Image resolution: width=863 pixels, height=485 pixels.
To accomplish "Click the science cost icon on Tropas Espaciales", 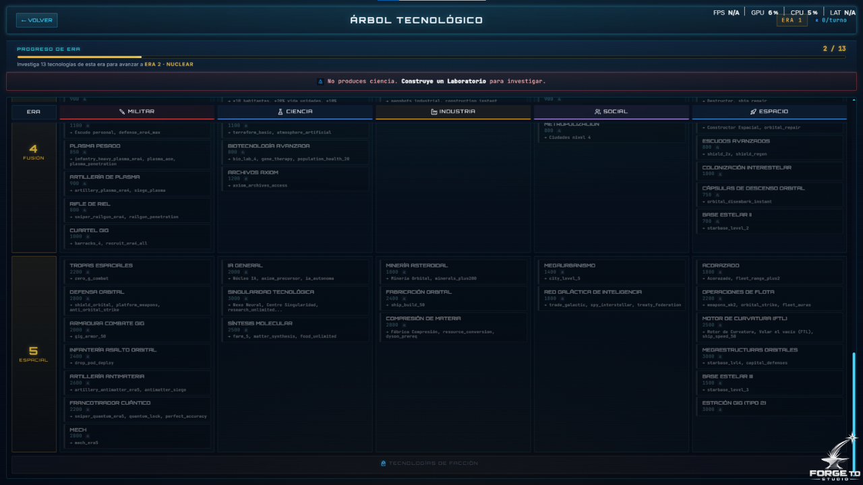I will click(87, 272).
